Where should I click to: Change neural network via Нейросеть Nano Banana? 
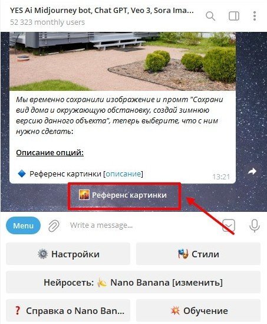pos(133,282)
